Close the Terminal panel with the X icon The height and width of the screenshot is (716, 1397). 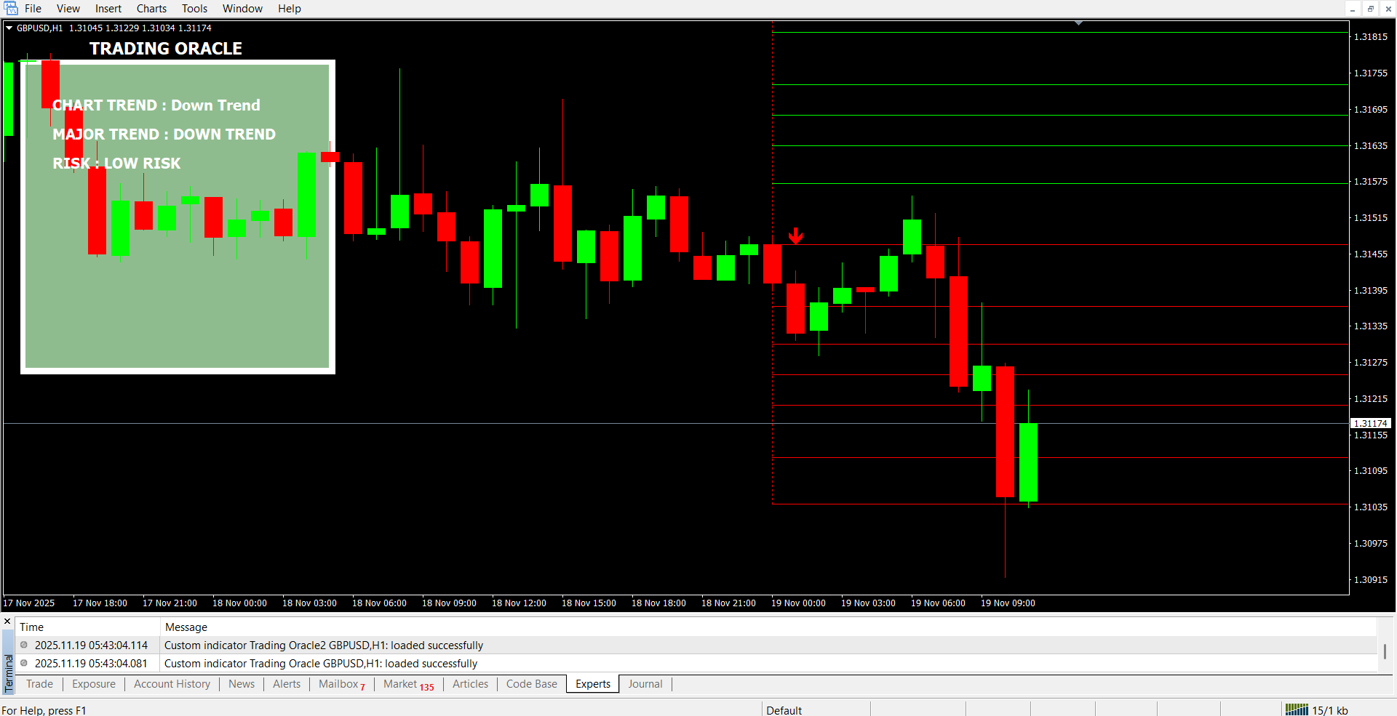(7, 622)
